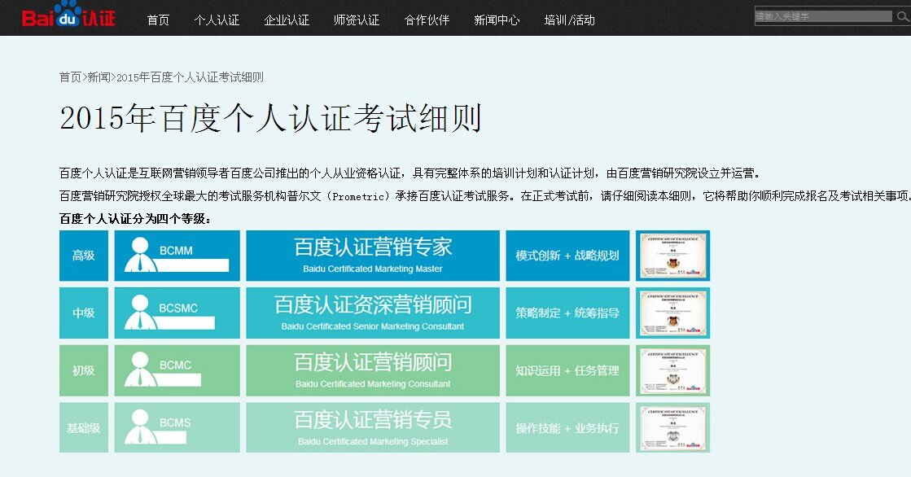View the 百度认证营销专家 certificate thumbnail

click(x=673, y=255)
